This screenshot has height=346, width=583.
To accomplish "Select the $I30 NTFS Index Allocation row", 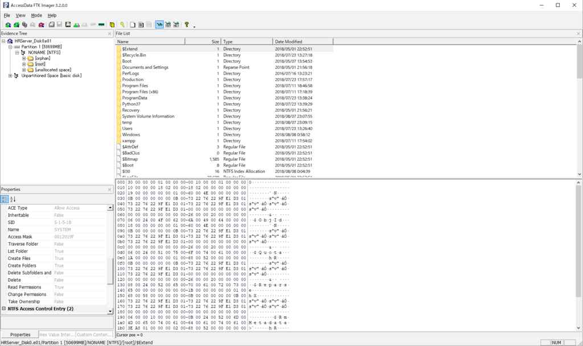I will pyautogui.click(x=224, y=172).
